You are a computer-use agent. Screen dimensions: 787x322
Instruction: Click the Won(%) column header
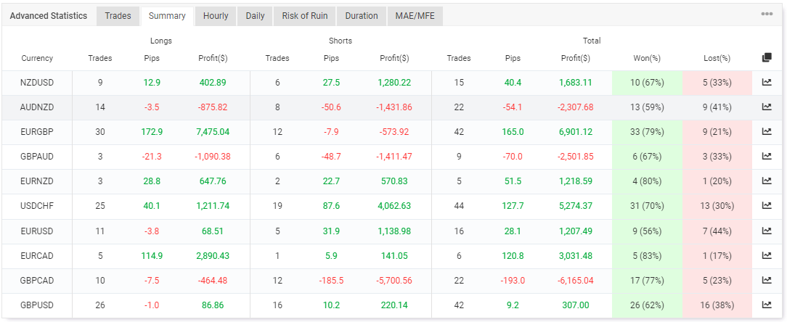coord(647,58)
